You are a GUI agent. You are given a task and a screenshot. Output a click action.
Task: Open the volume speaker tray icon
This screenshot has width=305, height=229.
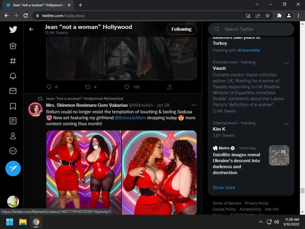pos(276,222)
